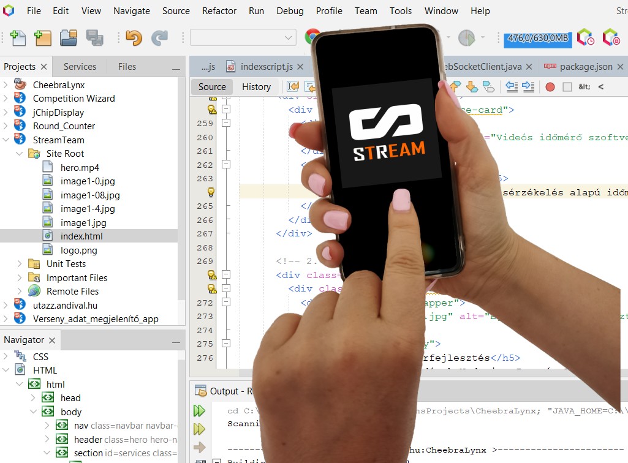The height and width of the screenshot is (463, 628).
Task: Expand the Unit Tests folder
Action: [x=20, y=264]
